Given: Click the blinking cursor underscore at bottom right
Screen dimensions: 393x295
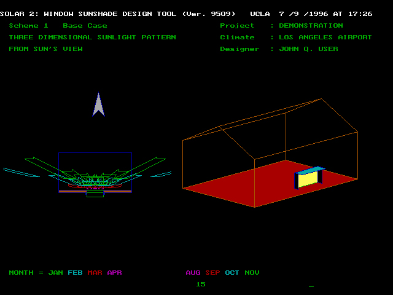Looking at the screenshot, I should coord(311,286).
